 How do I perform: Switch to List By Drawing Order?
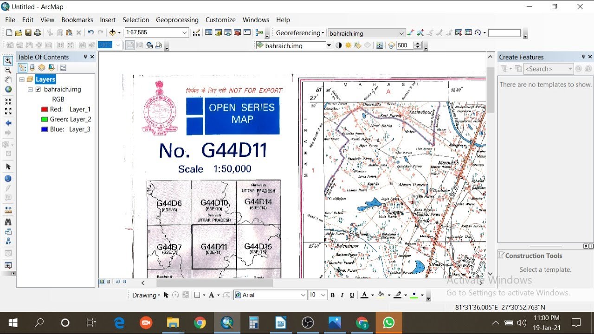tap(22, 68)
